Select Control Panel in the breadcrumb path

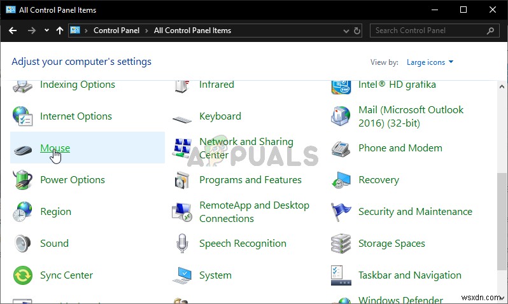pos(115,31)
